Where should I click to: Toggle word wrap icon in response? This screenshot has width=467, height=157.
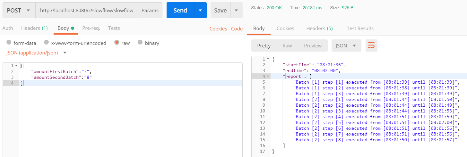click(x=371, y=46)
